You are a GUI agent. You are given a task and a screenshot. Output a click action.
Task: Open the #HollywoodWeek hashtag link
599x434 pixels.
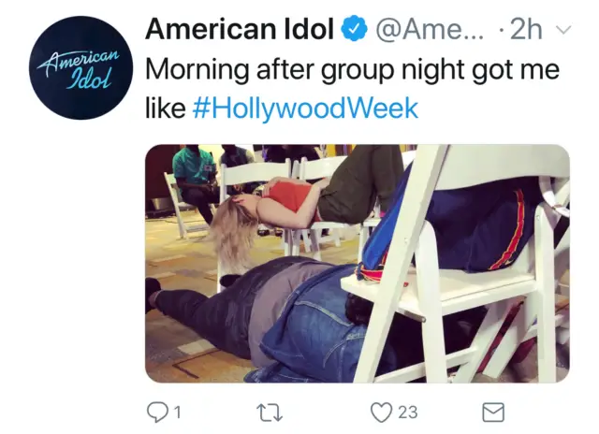click(x=306, y=108)
